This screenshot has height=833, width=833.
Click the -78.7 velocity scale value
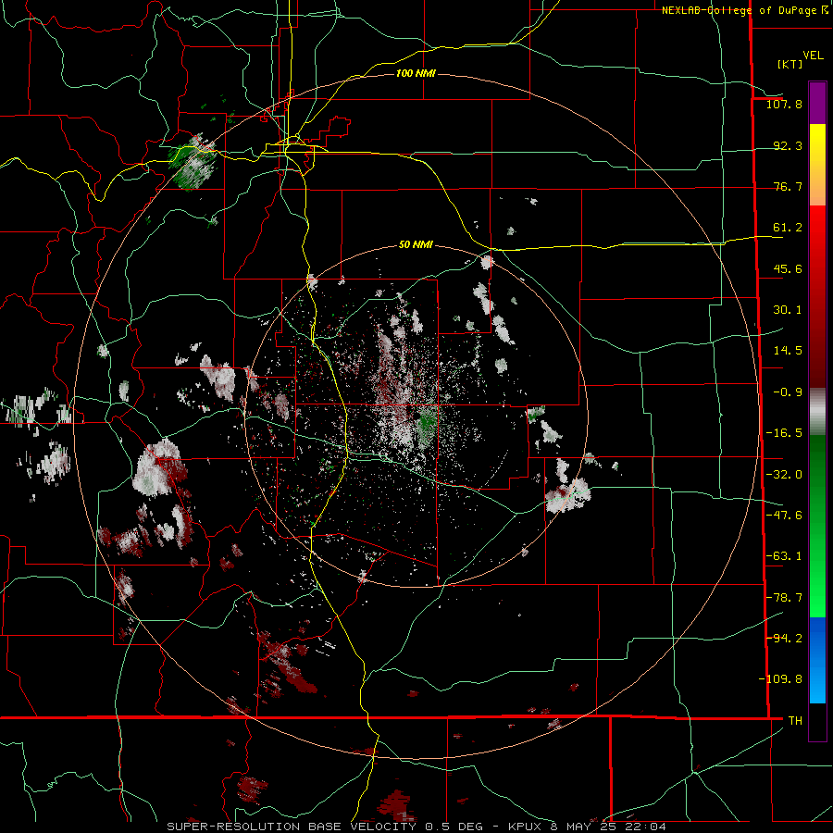[784, 598]
